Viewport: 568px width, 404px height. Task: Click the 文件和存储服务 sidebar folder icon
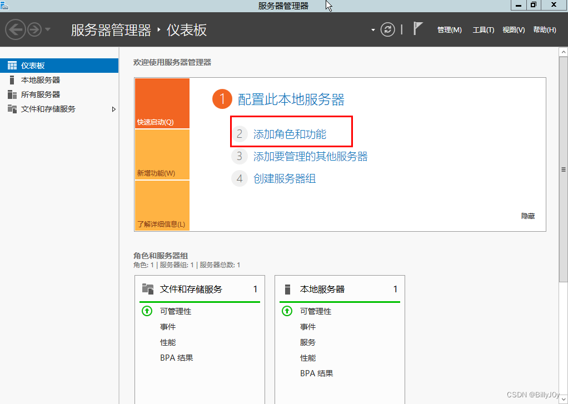click(12, 109)
